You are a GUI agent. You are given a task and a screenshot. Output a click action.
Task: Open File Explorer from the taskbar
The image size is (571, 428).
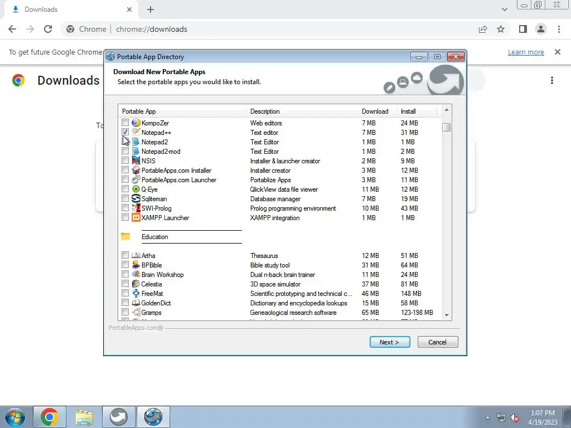(84, 417)
